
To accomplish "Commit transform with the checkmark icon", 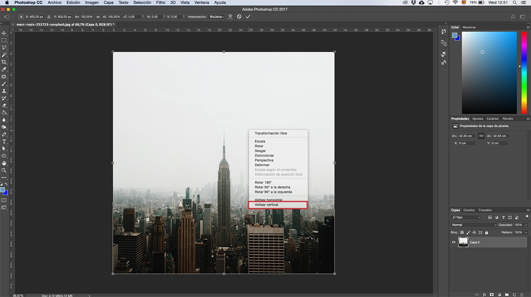I will point(248,16).
